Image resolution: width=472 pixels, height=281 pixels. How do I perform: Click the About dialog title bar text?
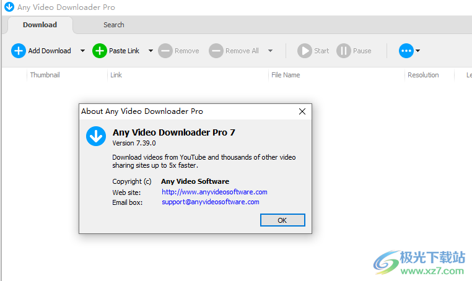point(142,111)
